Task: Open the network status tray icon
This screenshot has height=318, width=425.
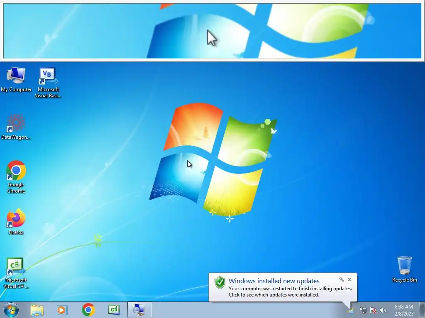Action: 363,310
